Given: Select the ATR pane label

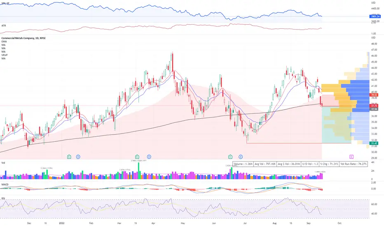Looking at the screenshot, I should 4,25.
